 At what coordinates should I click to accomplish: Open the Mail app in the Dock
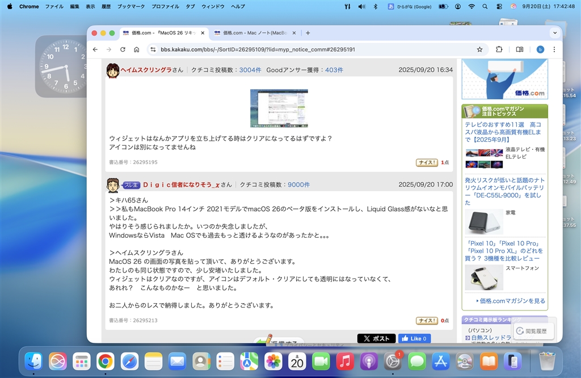pos(177,362)
